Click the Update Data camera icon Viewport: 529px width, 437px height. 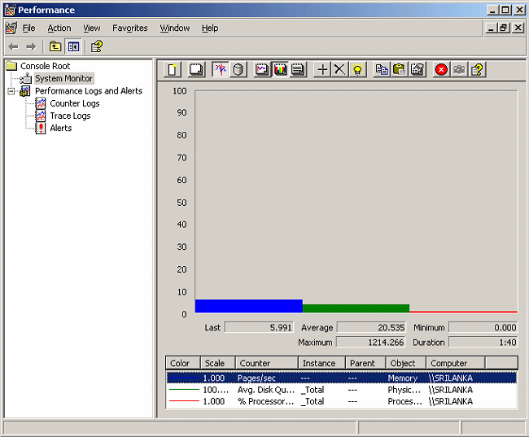click(x=459, y=69)
